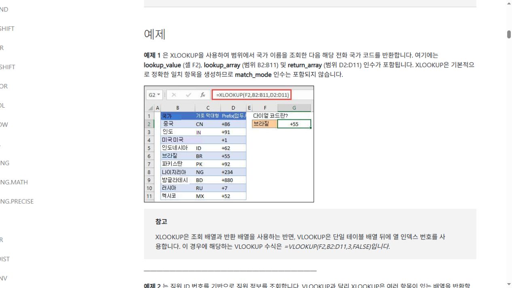Click the 러시아 country cell
512x288 pixels.
(177, 188)
